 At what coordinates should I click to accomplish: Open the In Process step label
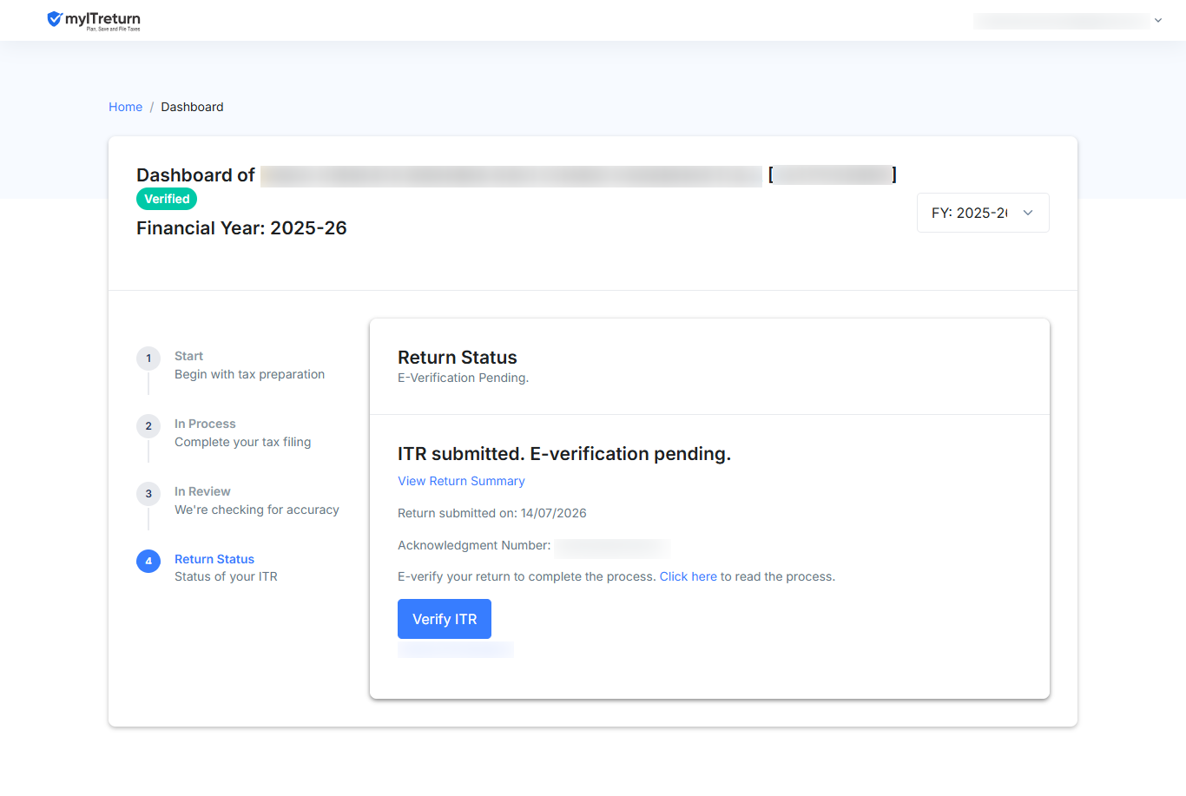coord(205,424)
